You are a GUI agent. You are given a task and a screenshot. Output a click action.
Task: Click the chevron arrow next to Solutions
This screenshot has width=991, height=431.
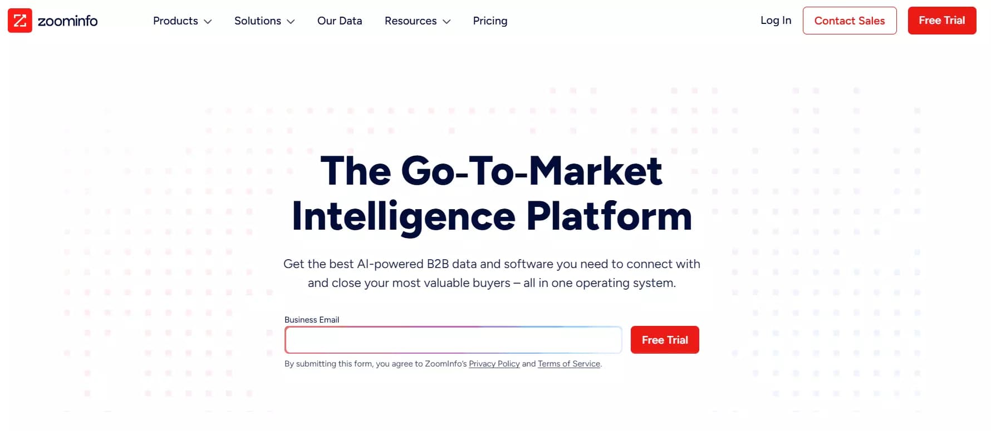point(290,22)
